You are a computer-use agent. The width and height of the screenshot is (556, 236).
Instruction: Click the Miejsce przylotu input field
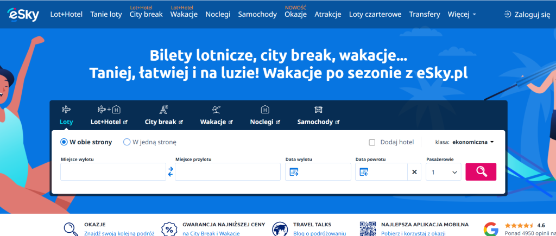click(228, 172)
